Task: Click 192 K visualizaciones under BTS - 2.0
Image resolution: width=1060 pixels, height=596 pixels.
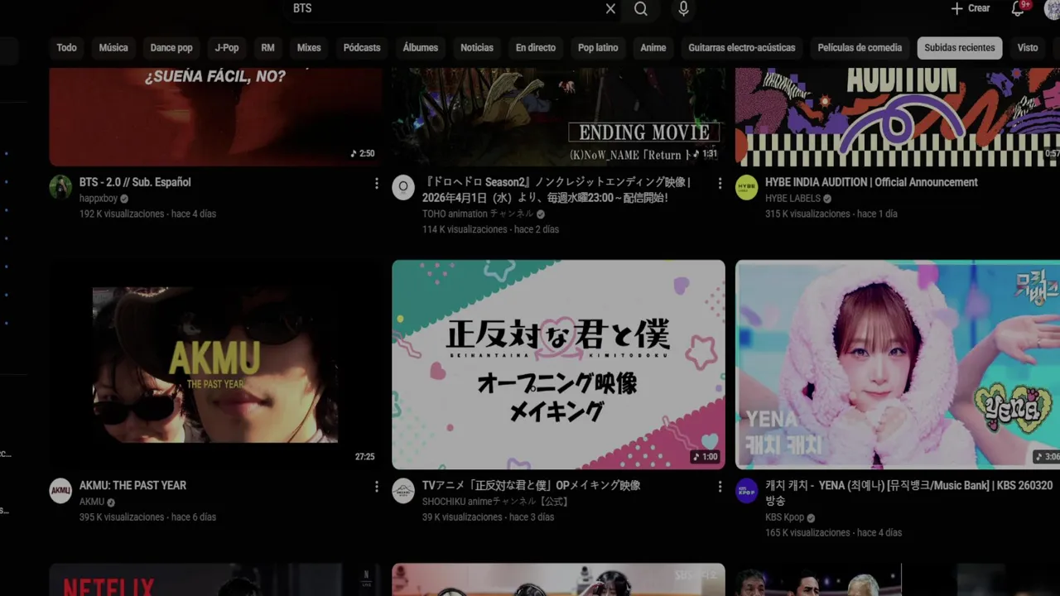Action: [x=122, y=214]
